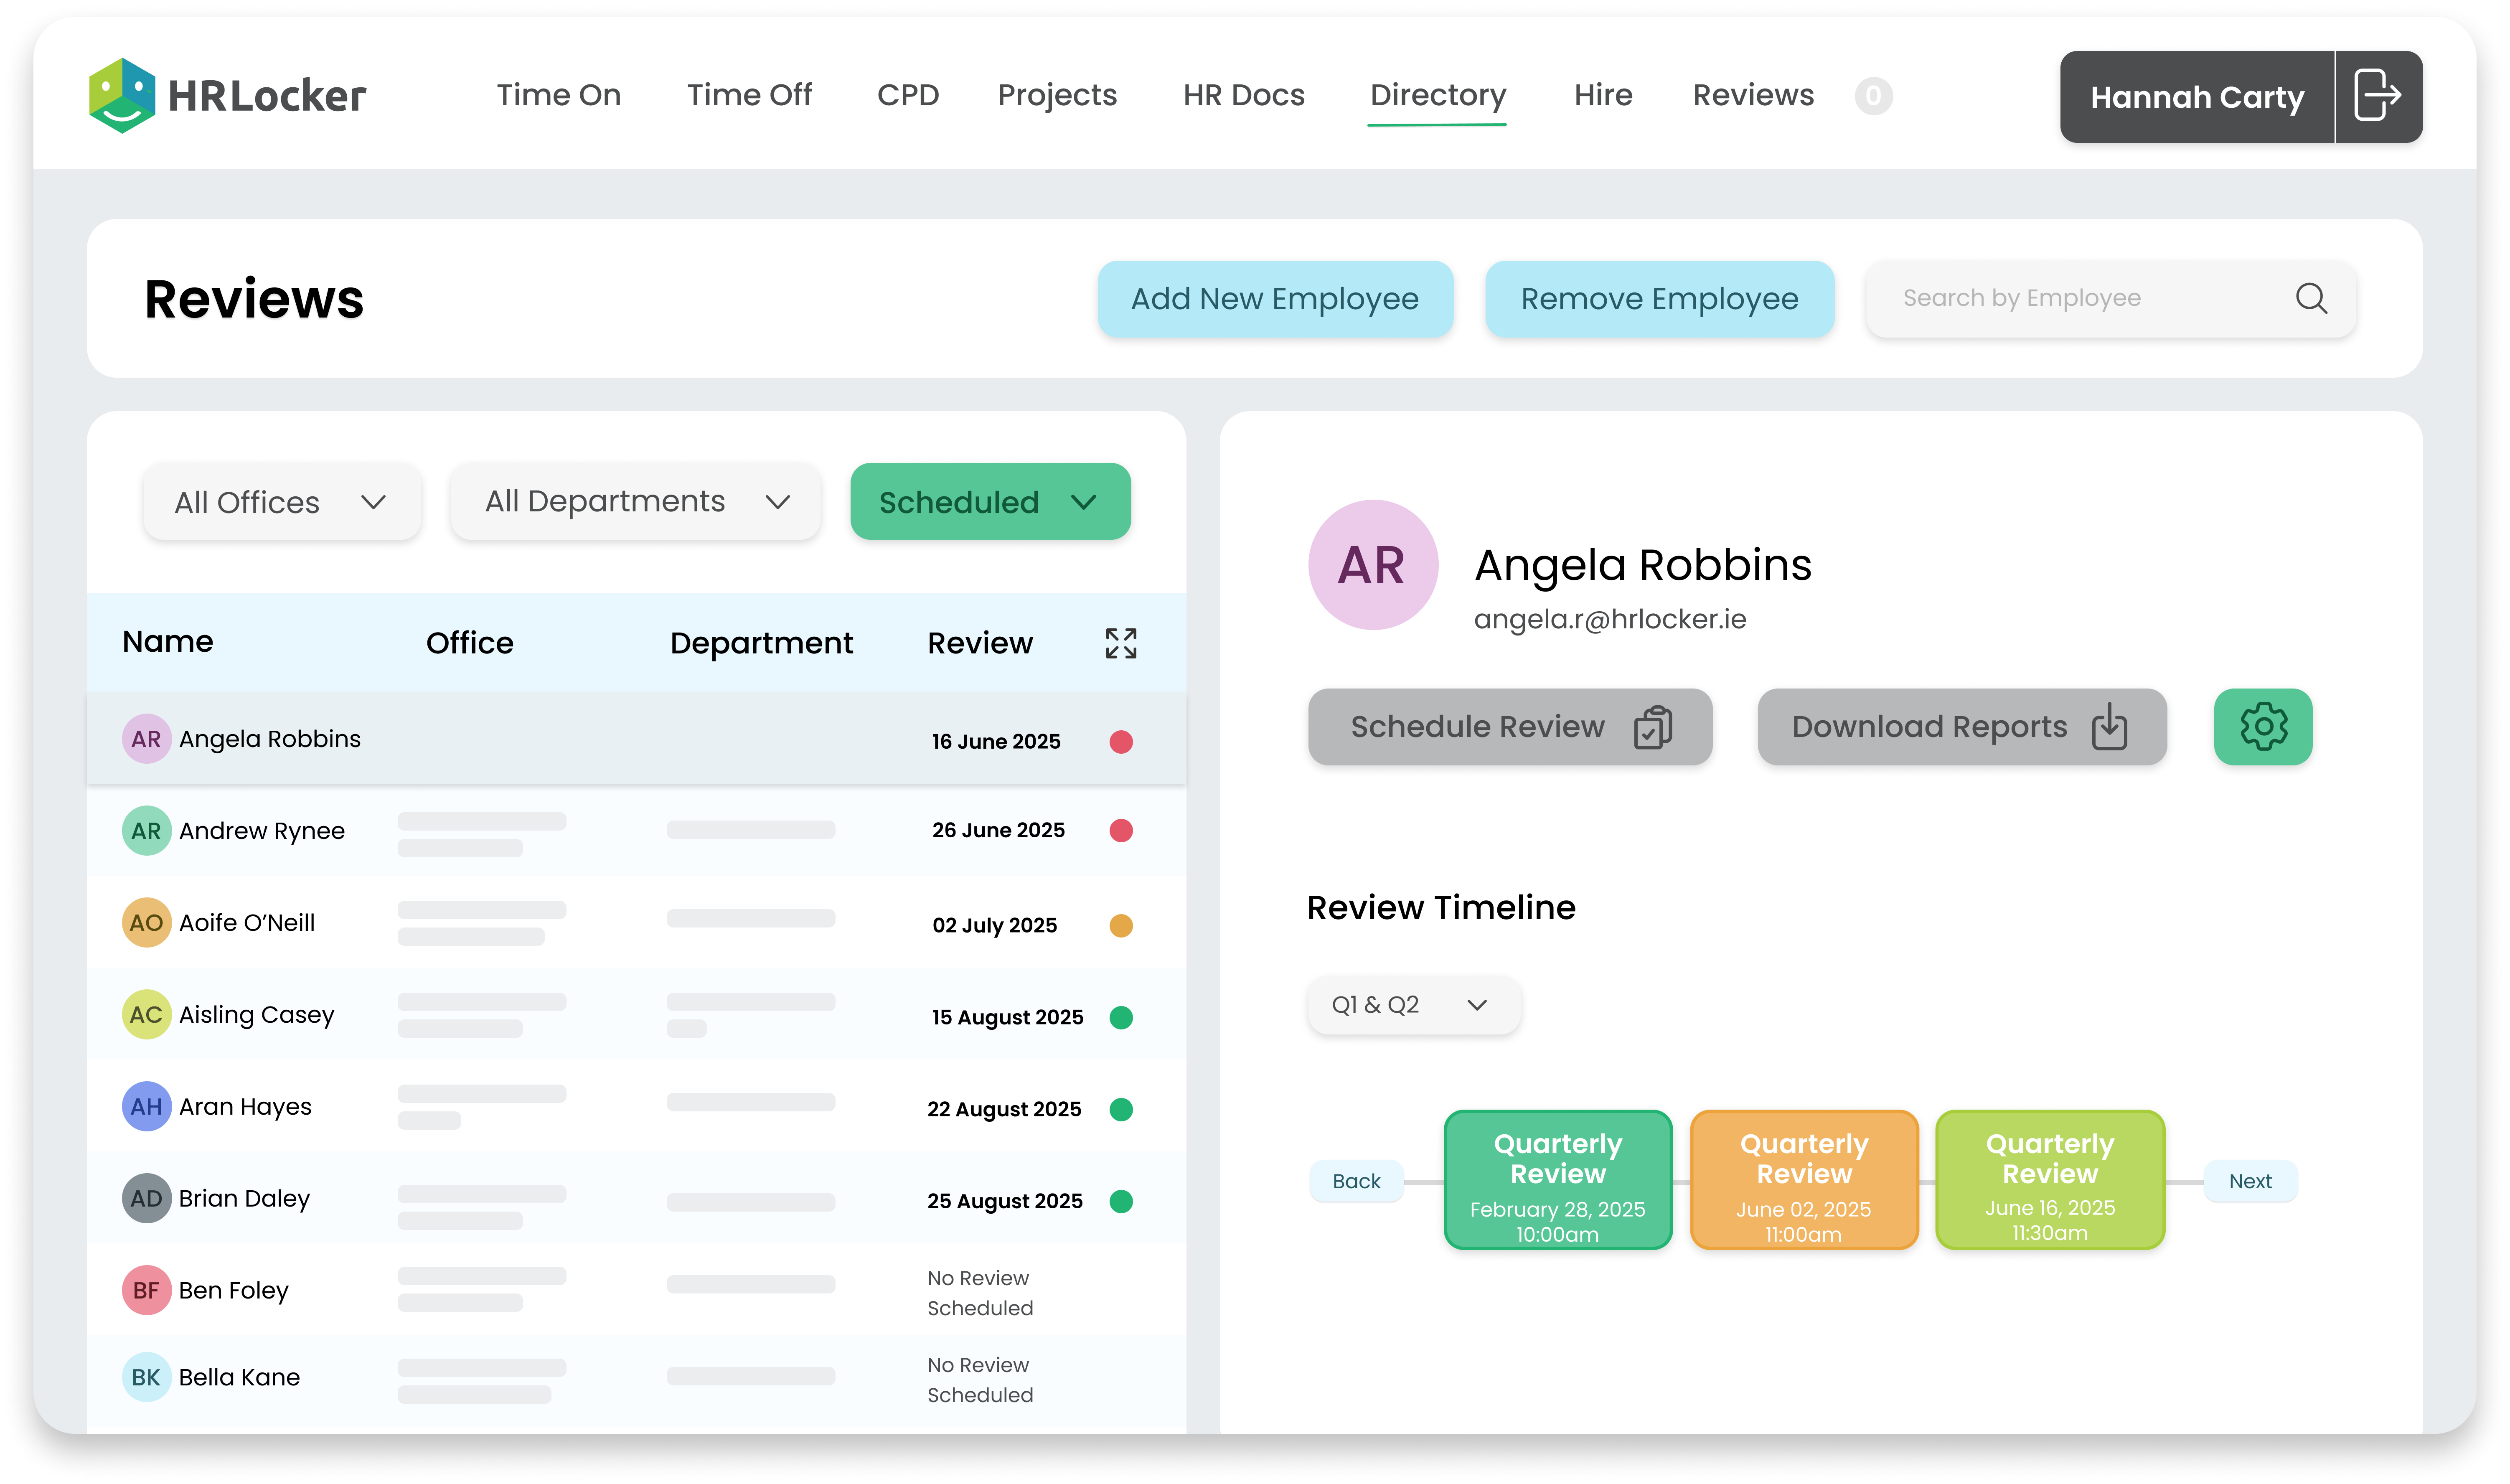Click the red status dot for Andrew Rynee
The height and width of the screenshot is (1484, 2510).
pyautogui.click(x=1120, y=830)
